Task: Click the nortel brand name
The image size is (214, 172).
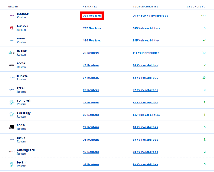Action: 21,63
